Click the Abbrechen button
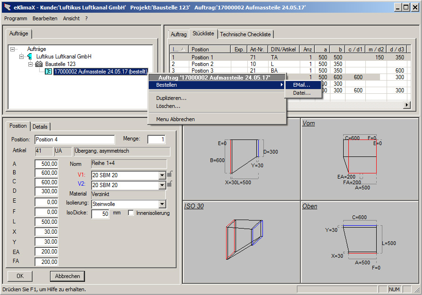The width and height of the screenshot is (422, 295). click(67, 276)
